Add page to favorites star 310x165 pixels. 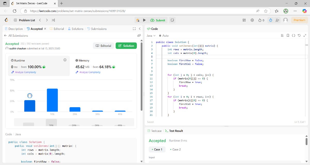point(266,11)
